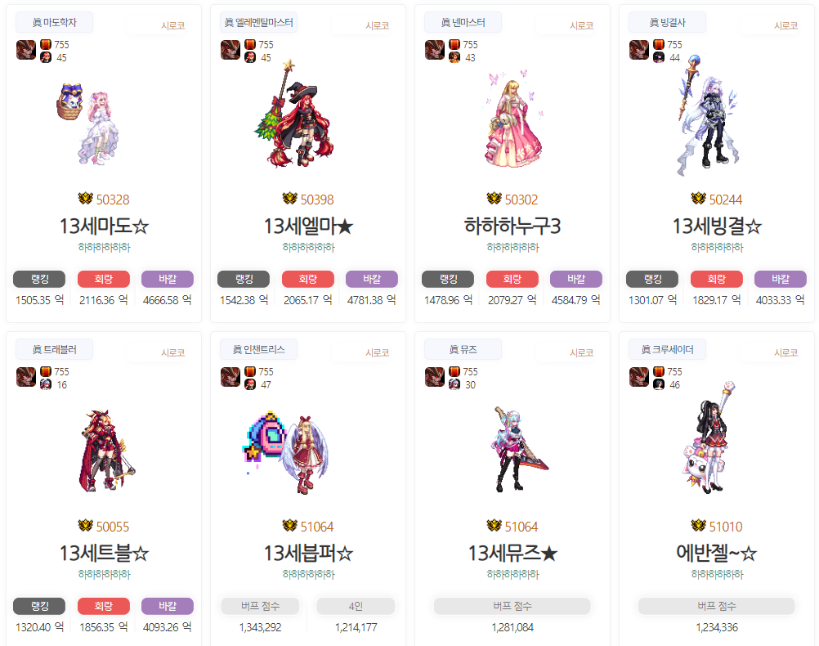Viewport: 819px width, 646px height.
Task: Click the crown icon beside 50328
Action: (x=85, y=199)
